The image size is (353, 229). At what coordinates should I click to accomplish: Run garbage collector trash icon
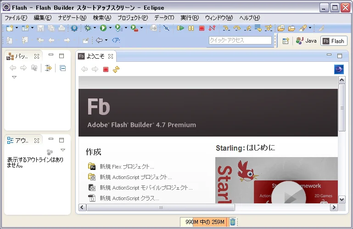(x=233, y=222)
